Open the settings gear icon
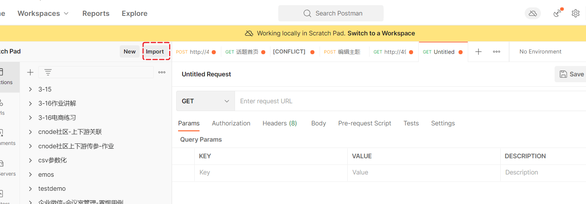This screenshot has height=204, width=586. 575,14
